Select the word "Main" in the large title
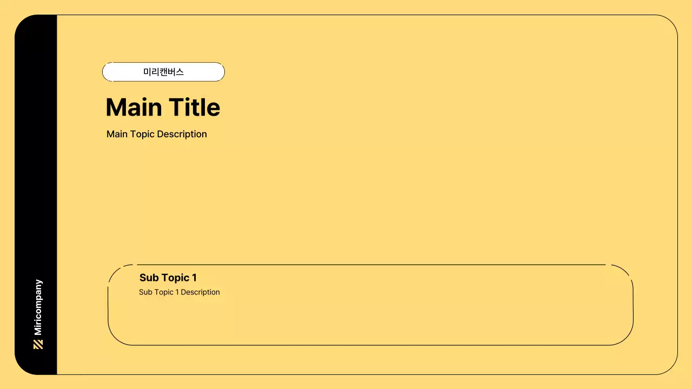Viewport: 692px width, 389px height. pyautogui.click(x=134, y=108)
